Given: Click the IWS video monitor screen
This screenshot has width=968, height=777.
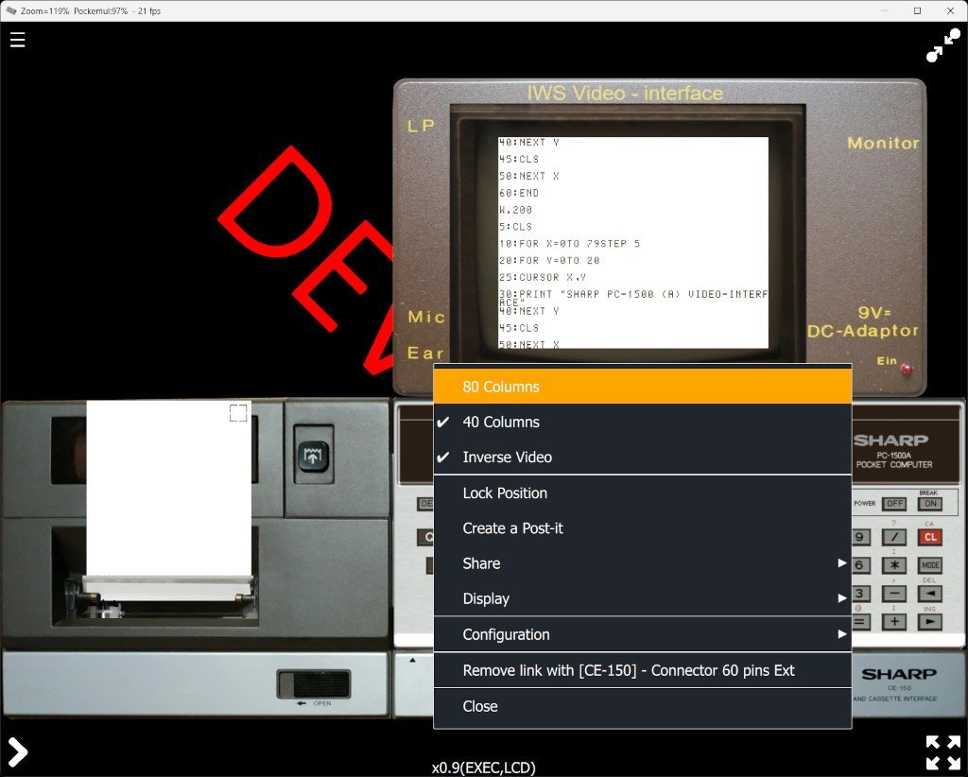Looking at the screenshot, I should 633,243.
